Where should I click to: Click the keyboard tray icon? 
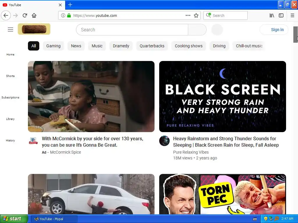coord(255,219)
